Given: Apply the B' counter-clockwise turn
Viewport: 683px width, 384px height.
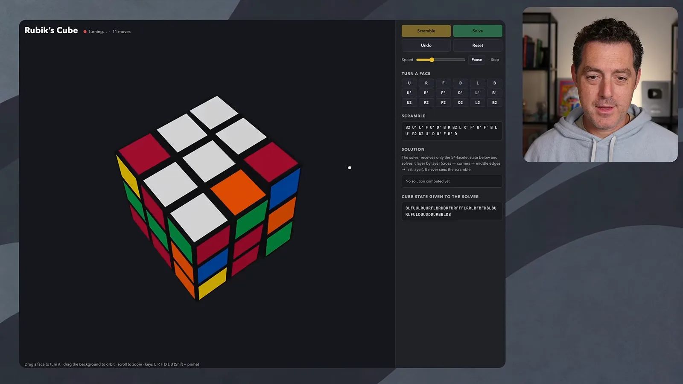Looking at the screenshot, I should pos(494,93).
